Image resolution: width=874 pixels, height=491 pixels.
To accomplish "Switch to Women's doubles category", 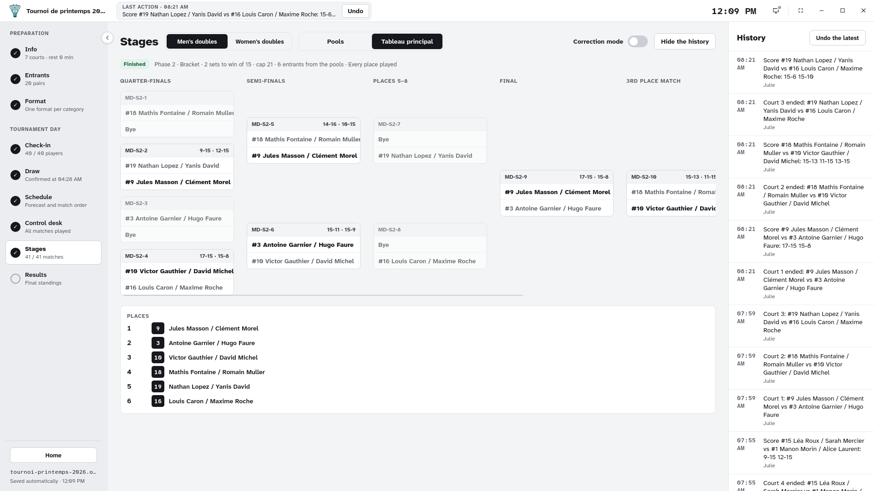I will point(259,41).
